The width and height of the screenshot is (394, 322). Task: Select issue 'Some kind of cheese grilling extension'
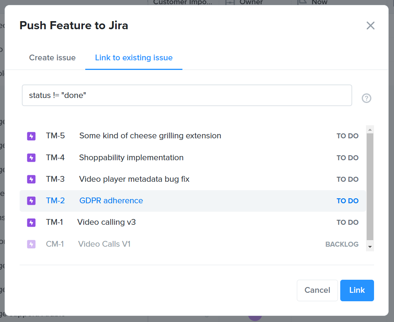pyautogui.click(x=193, y=136)
